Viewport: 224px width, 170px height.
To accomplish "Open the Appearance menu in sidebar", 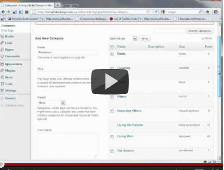I will click(x=13, y=64).
